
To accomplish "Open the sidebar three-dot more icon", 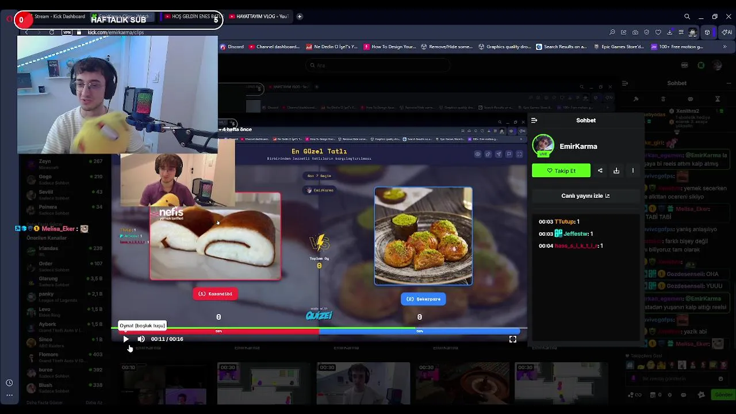I will [9, 395].
